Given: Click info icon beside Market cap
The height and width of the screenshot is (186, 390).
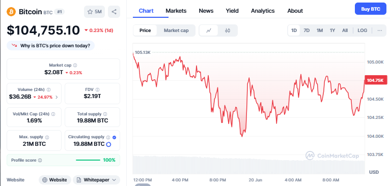Looking at the screenshot, I should coord(75,66).
